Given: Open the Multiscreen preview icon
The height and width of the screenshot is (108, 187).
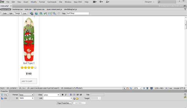Looking at the screenshot, I should (31, 14).
